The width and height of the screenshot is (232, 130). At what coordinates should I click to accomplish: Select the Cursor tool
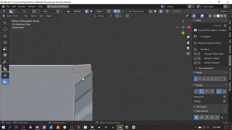coord(5,29)
